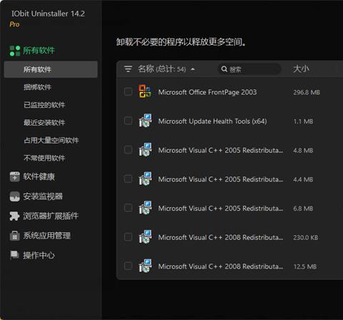
Task: Click the 6.8 MB size value
Action: 303,209
